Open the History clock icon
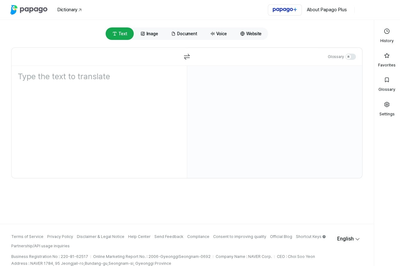This screenshot has height=266, width=400. (x=387, y=31)
